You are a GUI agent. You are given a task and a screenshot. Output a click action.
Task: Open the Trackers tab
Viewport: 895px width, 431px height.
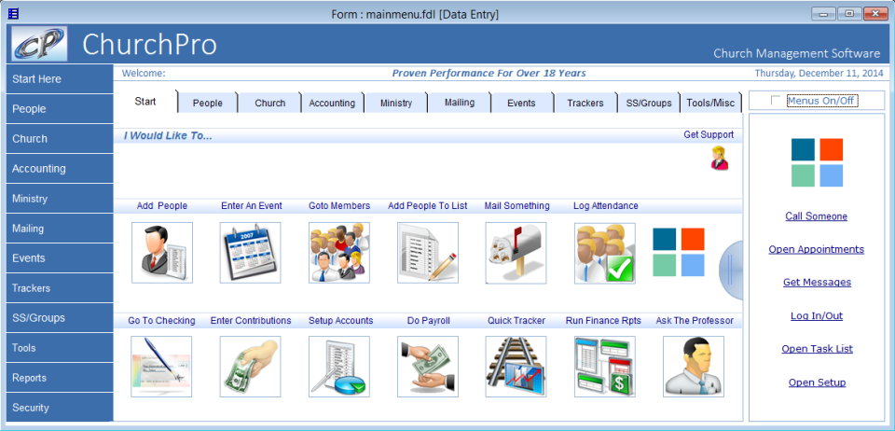point(585,104)
